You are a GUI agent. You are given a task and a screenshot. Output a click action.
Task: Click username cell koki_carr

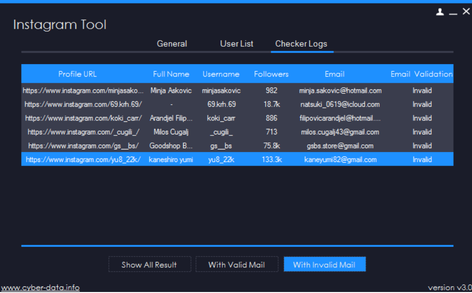click(221, 118)
